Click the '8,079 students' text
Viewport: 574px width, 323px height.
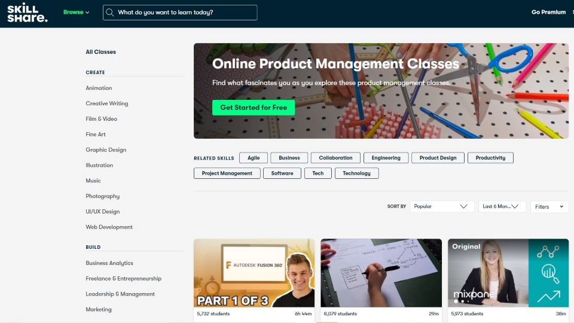point(340,314)
